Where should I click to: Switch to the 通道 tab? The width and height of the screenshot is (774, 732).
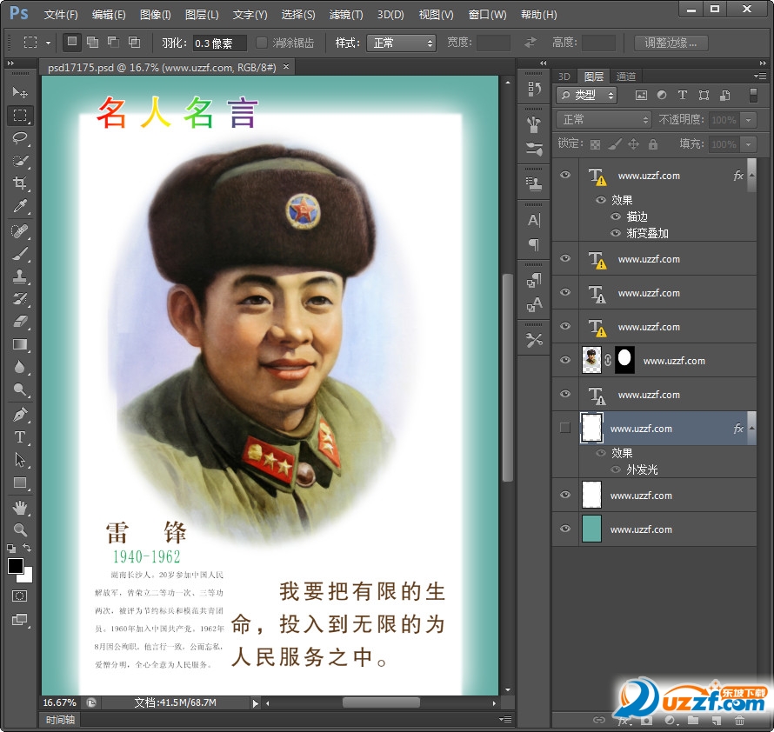coord(625,77)
